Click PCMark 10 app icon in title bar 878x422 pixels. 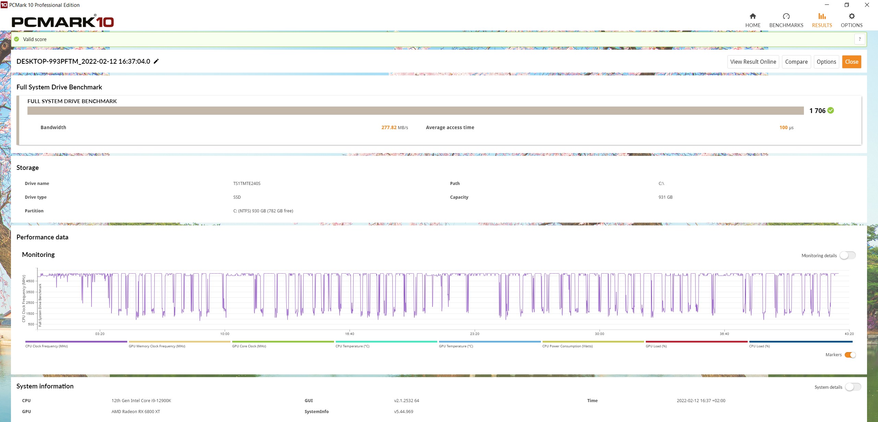tap(4, 5)
